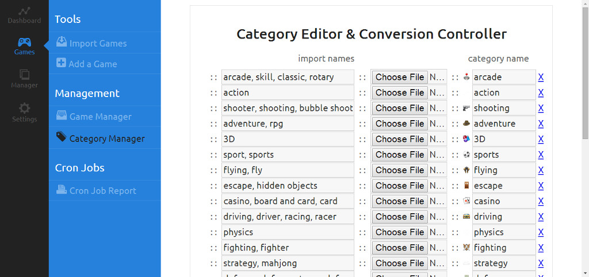Select the Games gamepad icon
The width and height of the screenshot is (589, 277).
tap(24, 43)
